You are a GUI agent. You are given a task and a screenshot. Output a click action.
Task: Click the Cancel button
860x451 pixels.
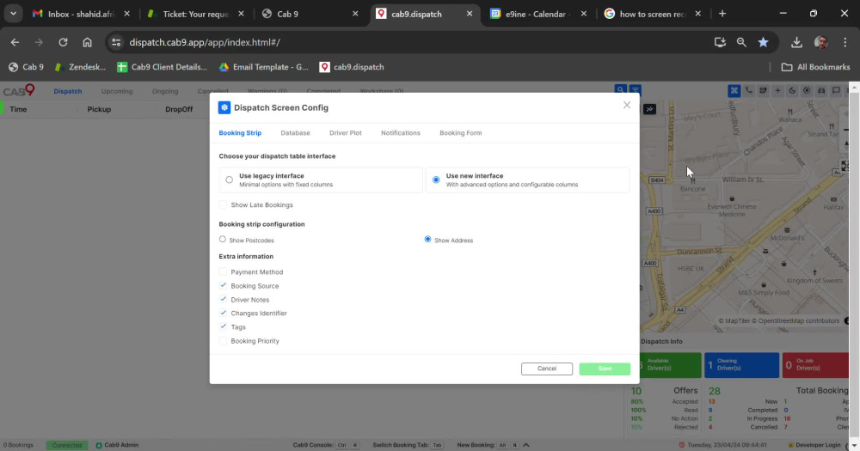coord(547,369)
